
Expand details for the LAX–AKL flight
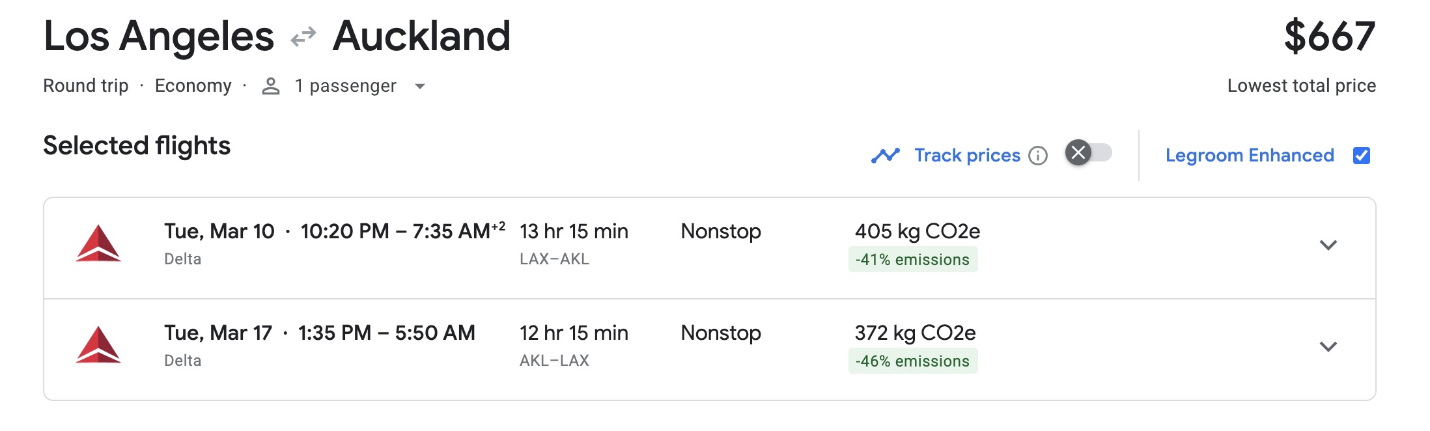click(1328, 247)
